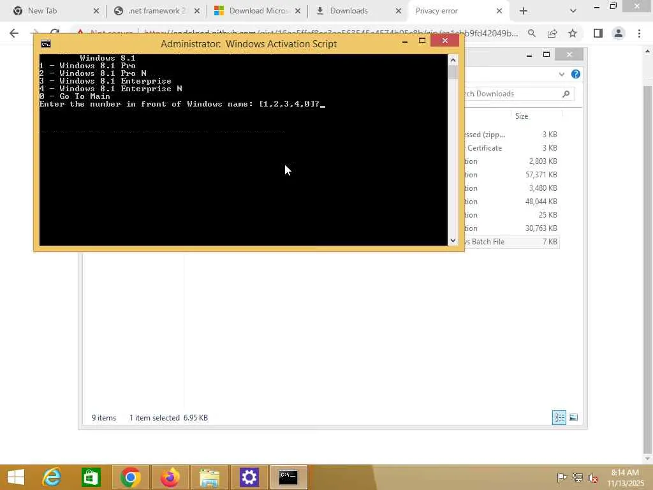Click command prompt icon in script title bar
Viewport: 653px width, 490px height.
point(46,44)
